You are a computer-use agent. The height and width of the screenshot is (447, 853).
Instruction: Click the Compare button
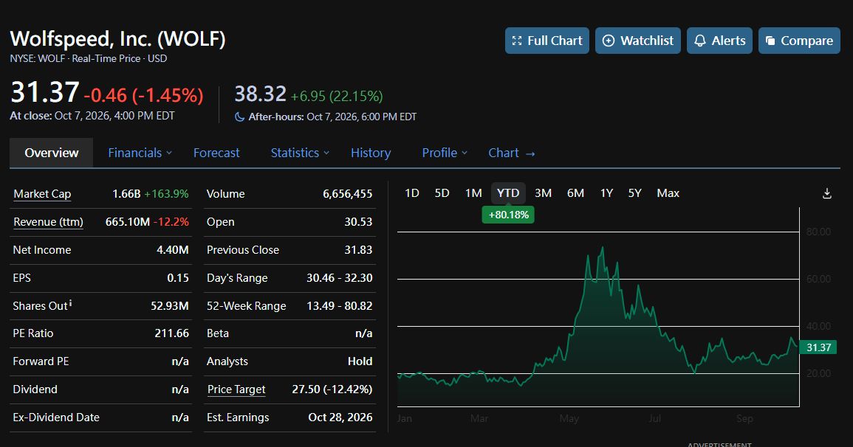click(x=799, y=41)
